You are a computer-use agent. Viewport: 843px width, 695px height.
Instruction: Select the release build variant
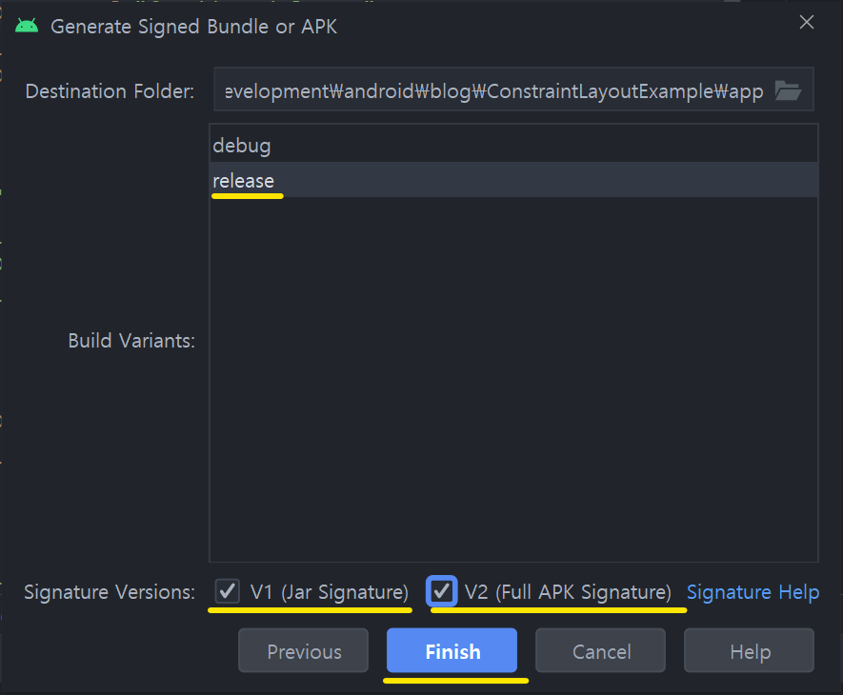click(513, 180)
